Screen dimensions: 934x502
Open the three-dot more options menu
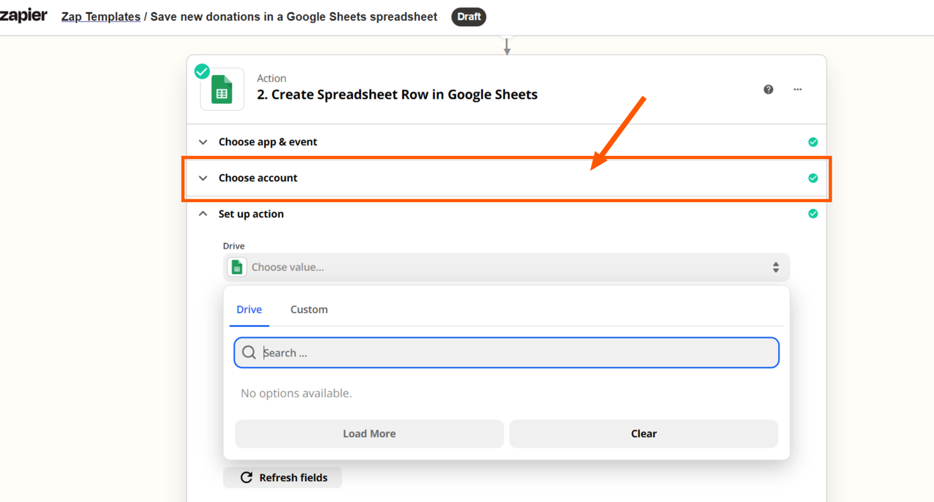click(797, 89)
